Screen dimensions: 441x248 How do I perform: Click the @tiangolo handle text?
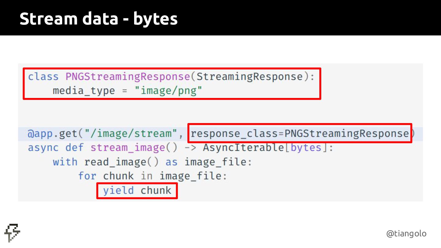[406, 234]
